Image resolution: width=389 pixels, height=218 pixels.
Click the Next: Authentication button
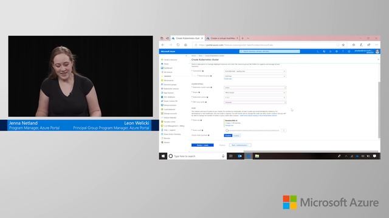[x=239, y=145]
